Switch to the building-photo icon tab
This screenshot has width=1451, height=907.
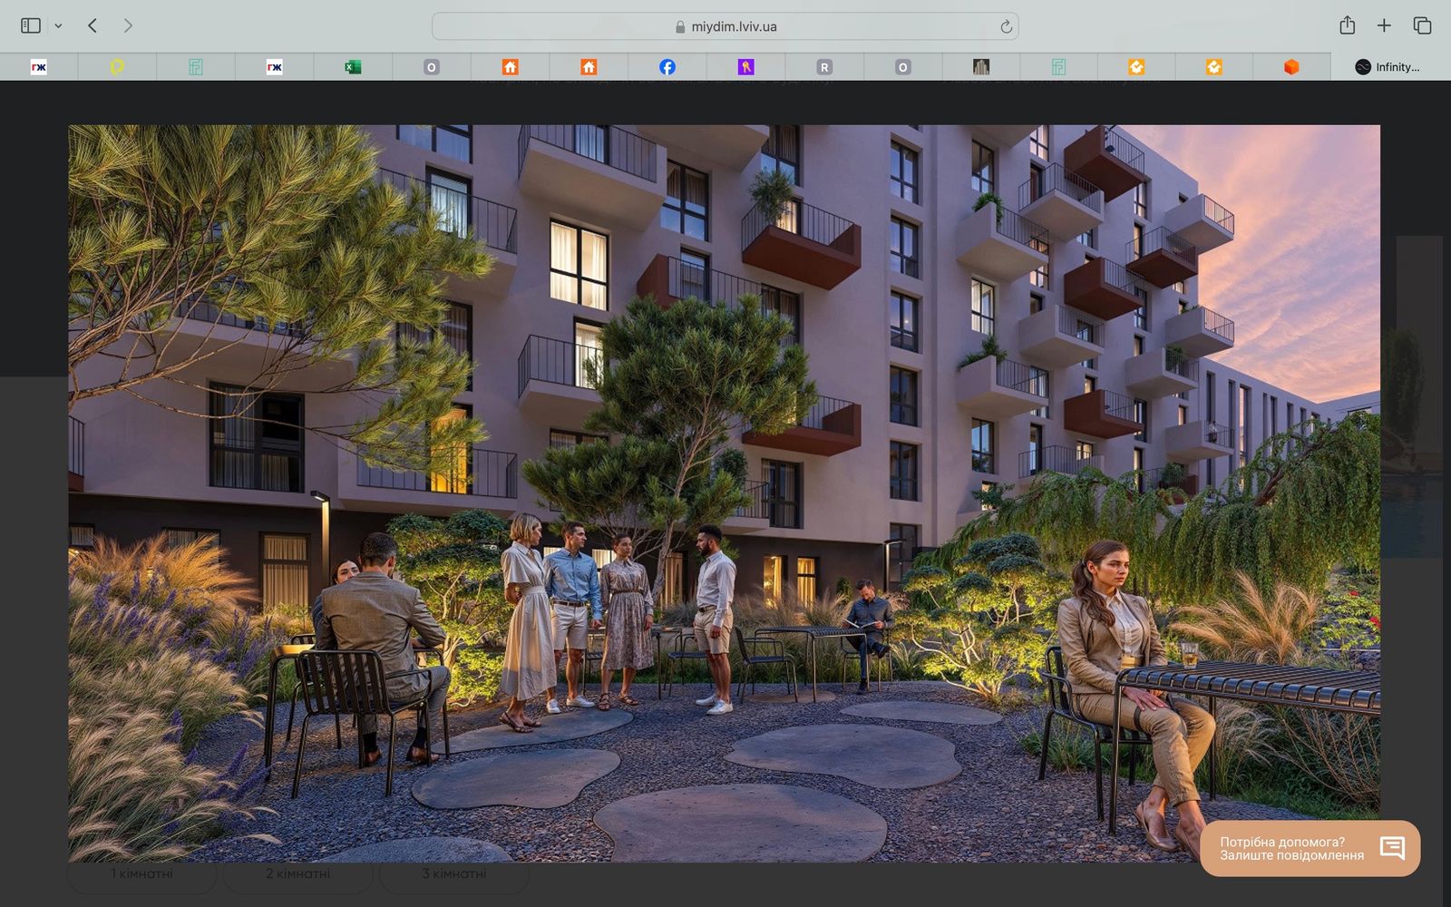pyautogui.click(x=980, y=67)
